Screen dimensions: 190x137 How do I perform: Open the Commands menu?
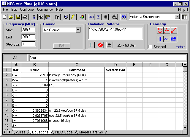point(45,10)
